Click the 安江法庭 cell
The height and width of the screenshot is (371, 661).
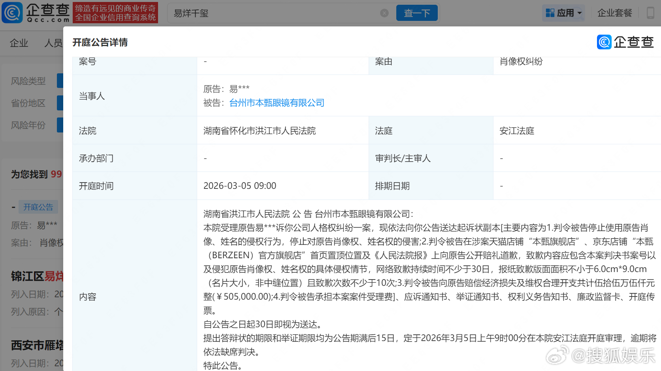pyautogui.click(x=517, y=131)
